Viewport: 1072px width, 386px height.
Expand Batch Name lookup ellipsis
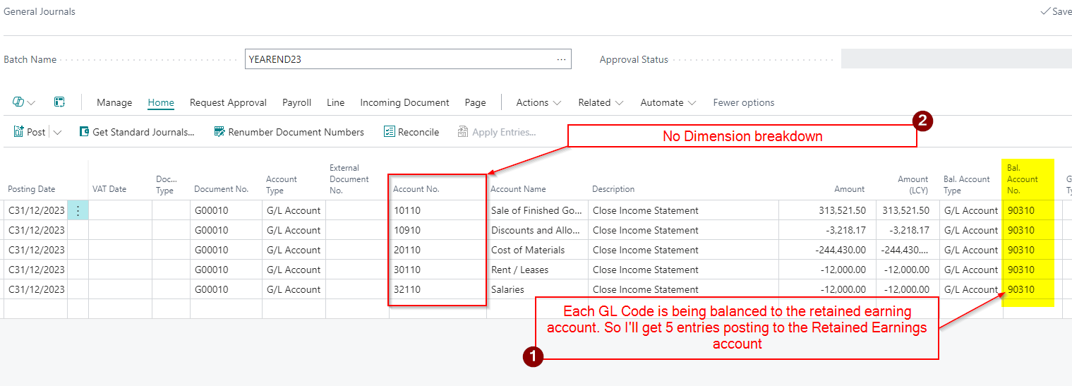coord(561,59)
